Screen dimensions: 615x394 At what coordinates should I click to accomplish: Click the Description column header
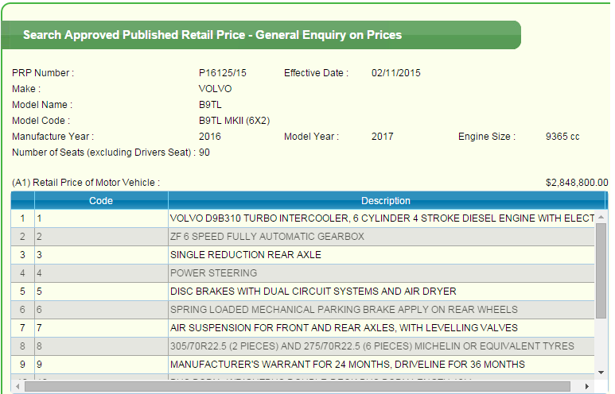(x=386, y=200)
